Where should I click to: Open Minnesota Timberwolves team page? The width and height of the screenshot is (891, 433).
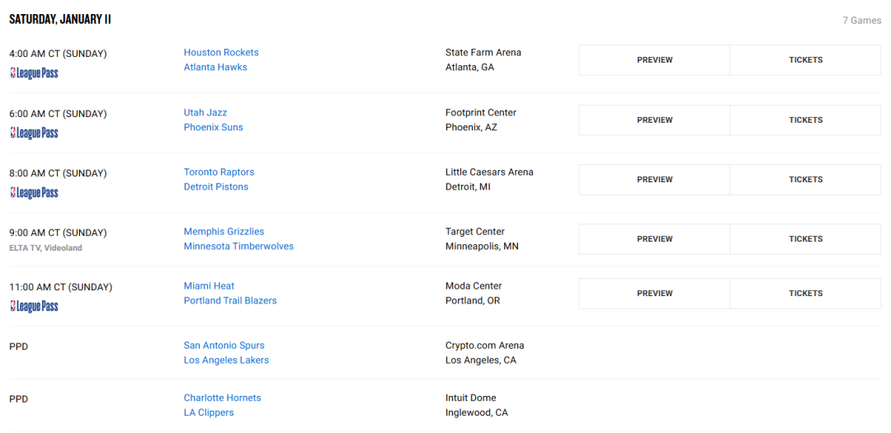[238, 247]
